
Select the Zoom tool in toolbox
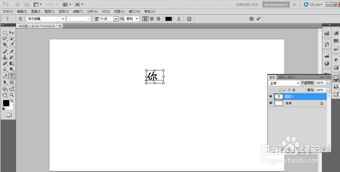(12, 95)
